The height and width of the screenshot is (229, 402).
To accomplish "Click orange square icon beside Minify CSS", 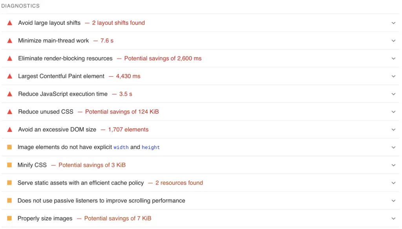I will 9,165.
